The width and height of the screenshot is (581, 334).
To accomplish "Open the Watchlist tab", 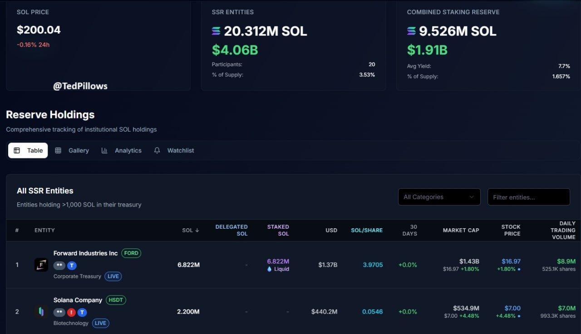I will [180, 150].
